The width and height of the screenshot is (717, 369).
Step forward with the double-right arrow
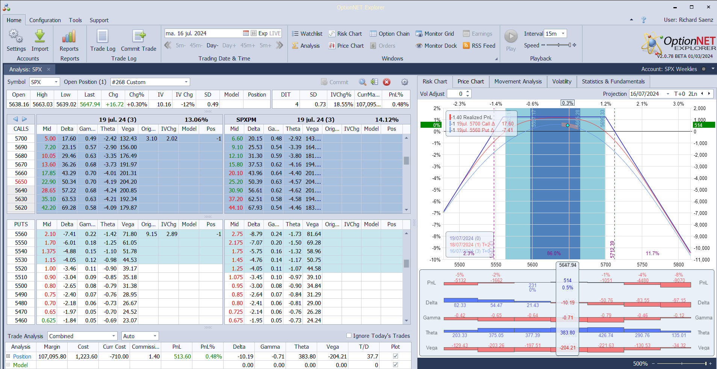tap(279, 45)
